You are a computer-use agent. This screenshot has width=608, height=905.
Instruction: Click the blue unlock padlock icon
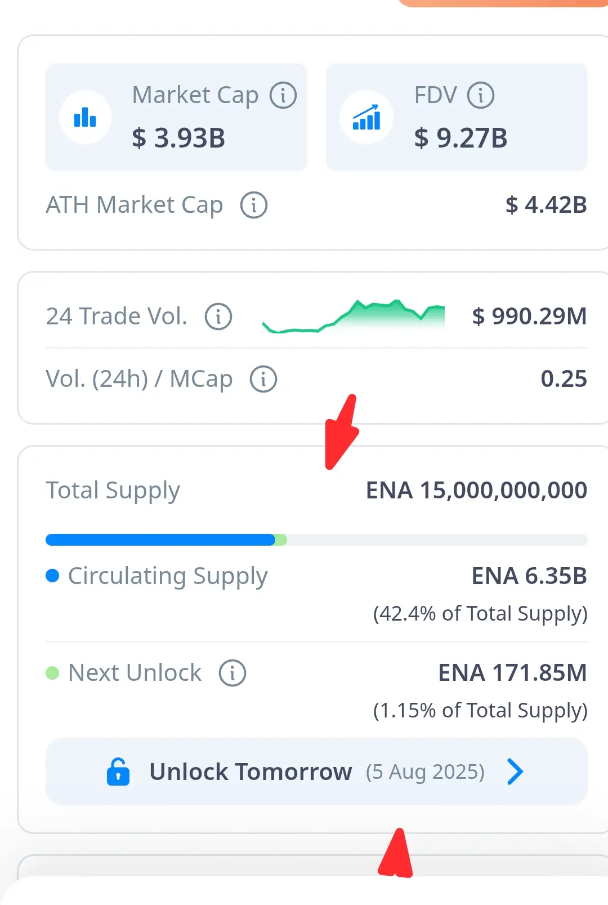coord(118,772)
